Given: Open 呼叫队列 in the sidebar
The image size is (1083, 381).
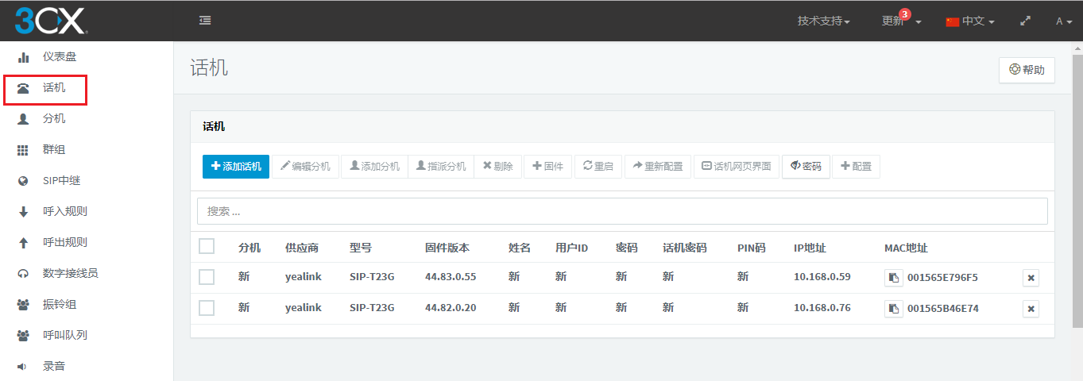Looking at the screenshot, I should 64,335.
